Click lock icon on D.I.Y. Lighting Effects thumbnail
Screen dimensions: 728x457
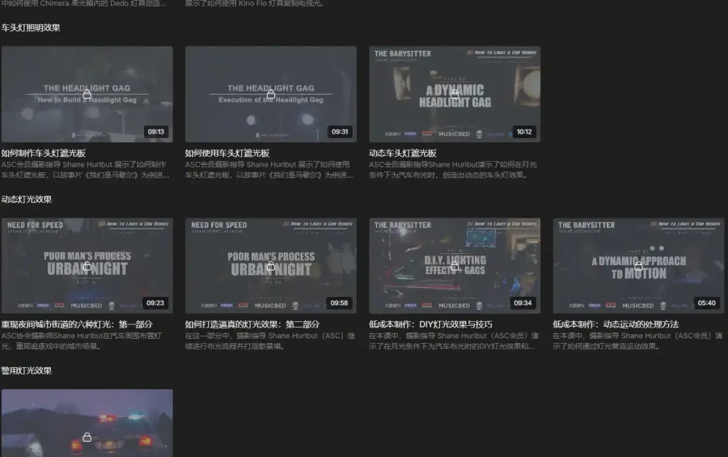click(455, 265)
